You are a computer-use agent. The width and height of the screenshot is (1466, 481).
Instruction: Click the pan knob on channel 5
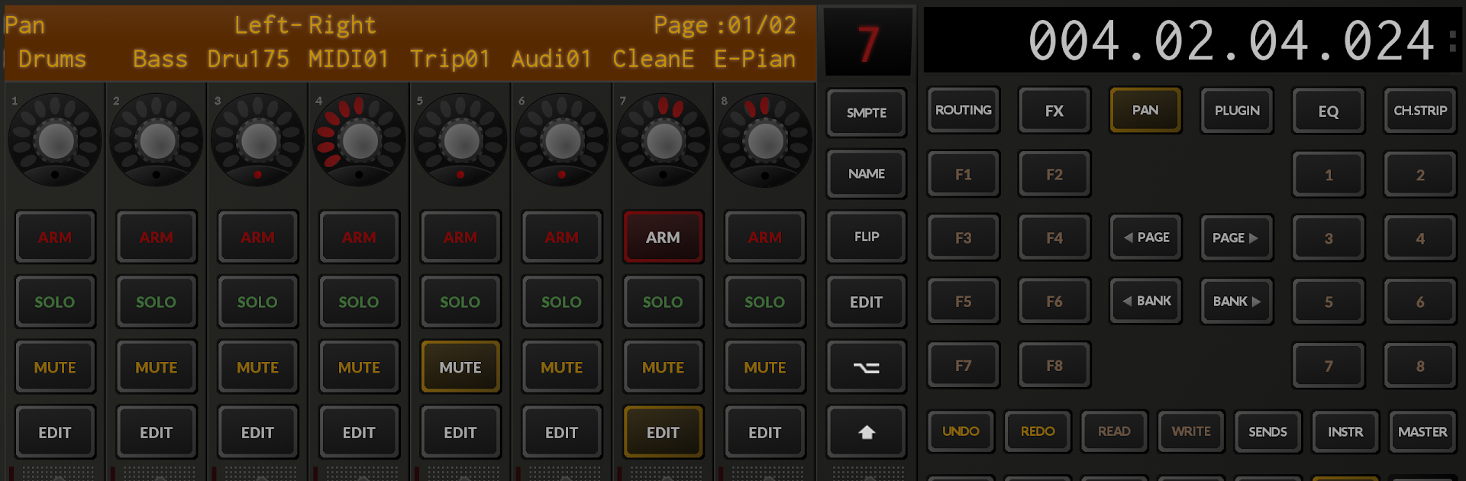click(461, 140)
